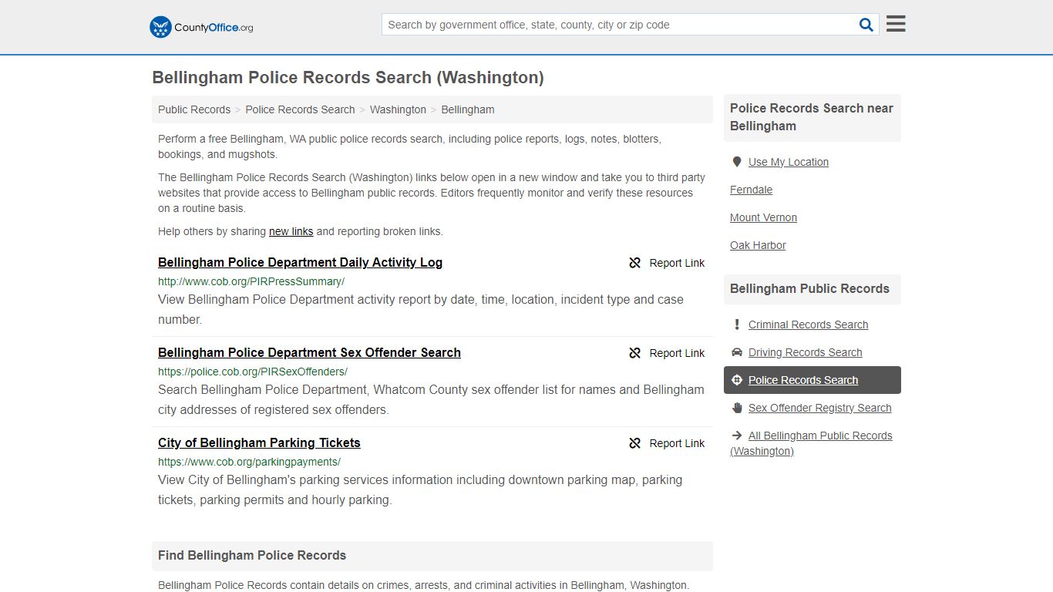Screen dimensions: 1053x592
Task: Click the location pin icon near Use My Location
Action: click(x=737, y=162)
